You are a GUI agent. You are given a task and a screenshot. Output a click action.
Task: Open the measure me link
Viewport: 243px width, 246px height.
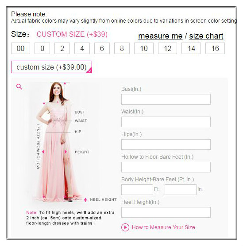160,36
